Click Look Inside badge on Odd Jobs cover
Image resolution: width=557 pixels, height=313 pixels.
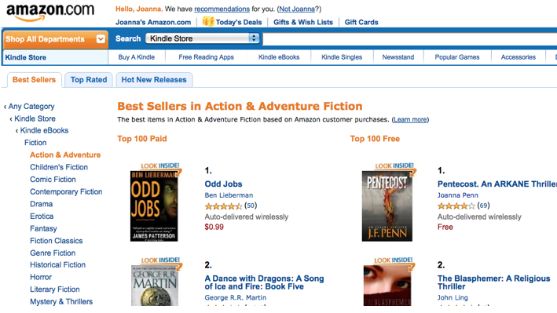coord(160,166)
